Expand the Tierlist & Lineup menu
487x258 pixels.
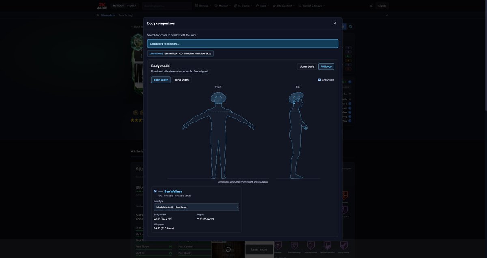pyautogui.click(x=312, y=6)
